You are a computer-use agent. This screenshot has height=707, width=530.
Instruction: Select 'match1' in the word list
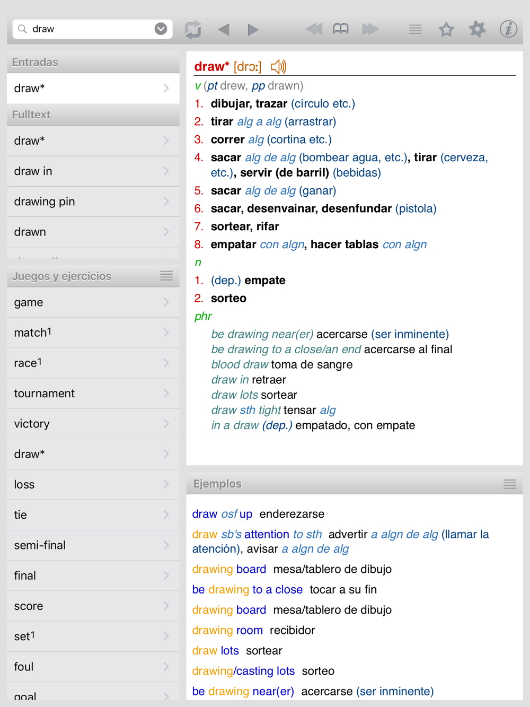click(x=93, y=333)
